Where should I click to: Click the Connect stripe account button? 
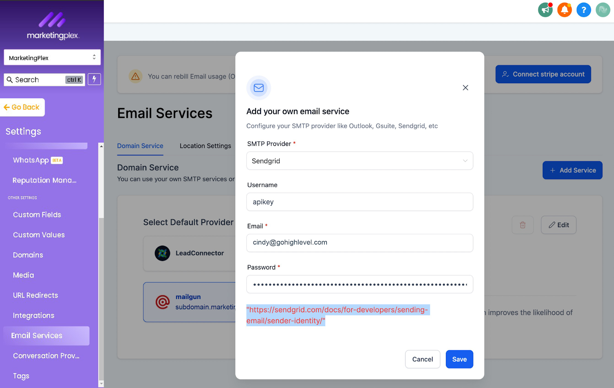click(x=543, y=74)
